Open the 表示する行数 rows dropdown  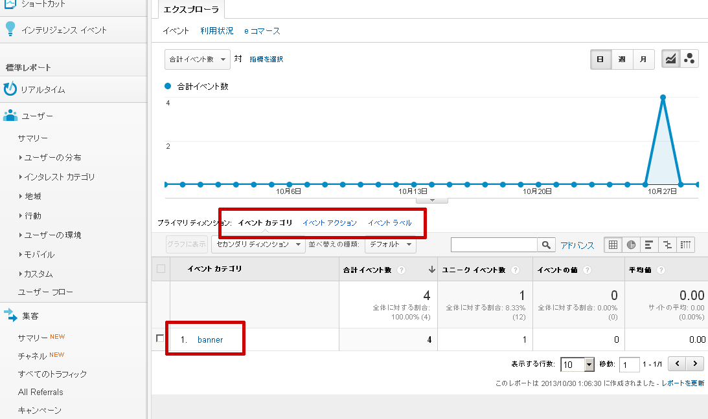click(577, 364)
